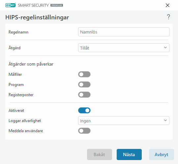Open help via the question mark icon
178x164 pixels.
[x=168, y=17]
